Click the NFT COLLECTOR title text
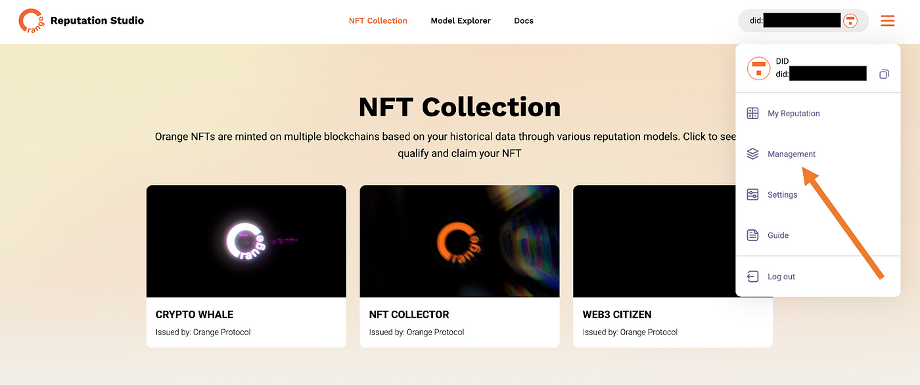The image size is (920, 385). point(409,315)
